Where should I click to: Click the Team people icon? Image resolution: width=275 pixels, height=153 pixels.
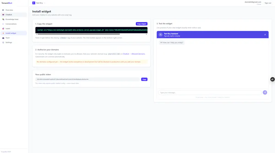[x=3, y=38]
